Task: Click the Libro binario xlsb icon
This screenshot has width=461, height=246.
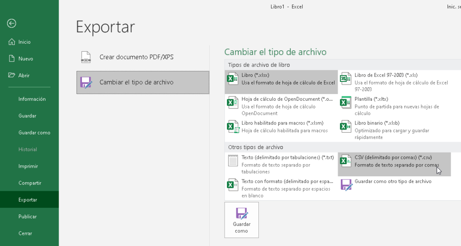Action: tap(345, 126)
